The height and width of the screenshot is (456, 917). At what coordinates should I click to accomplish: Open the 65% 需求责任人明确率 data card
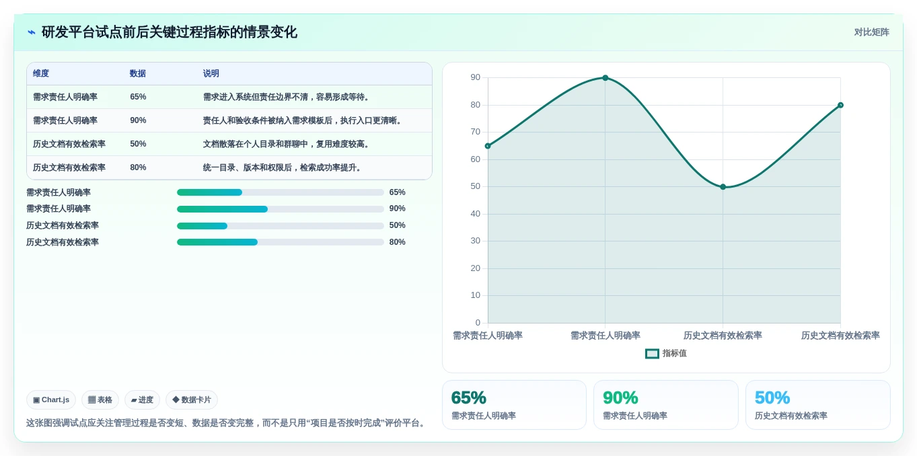(x=514, y=405)
